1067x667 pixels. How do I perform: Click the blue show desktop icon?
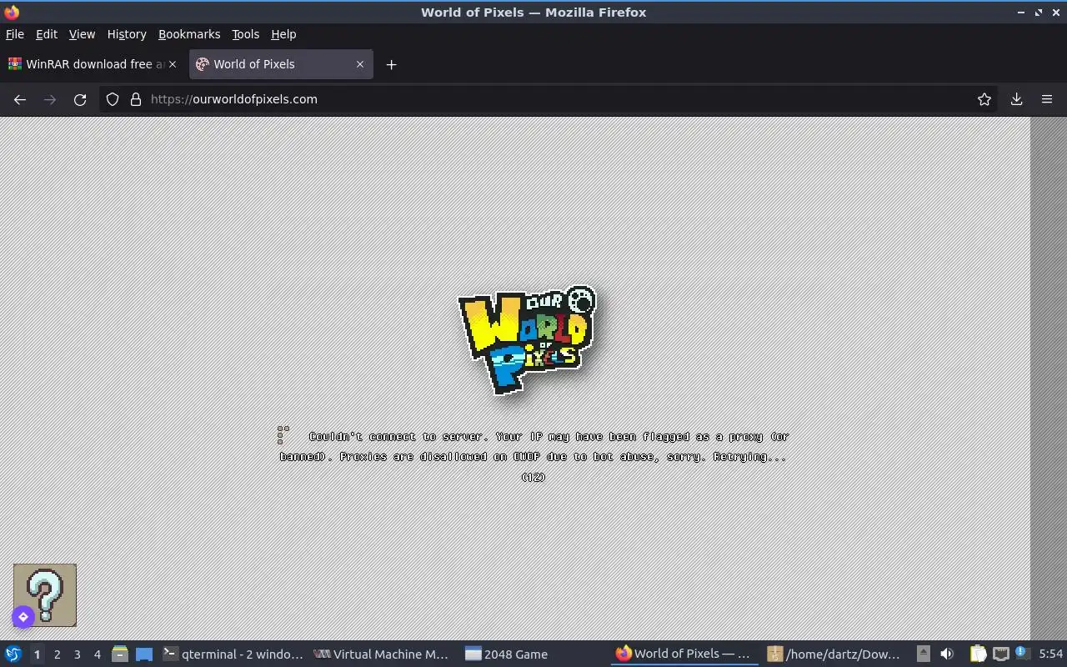point(144,654)
